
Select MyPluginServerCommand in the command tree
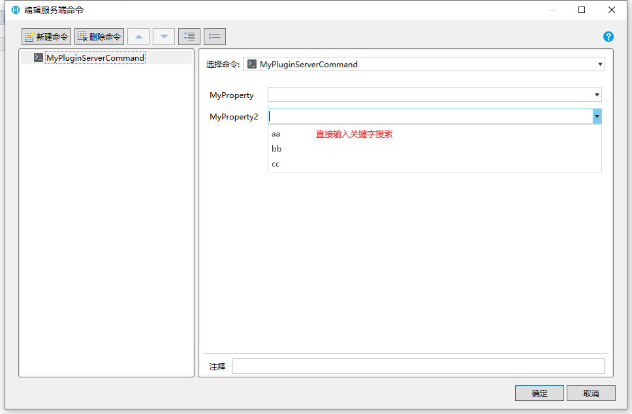(x=95, y=58)
